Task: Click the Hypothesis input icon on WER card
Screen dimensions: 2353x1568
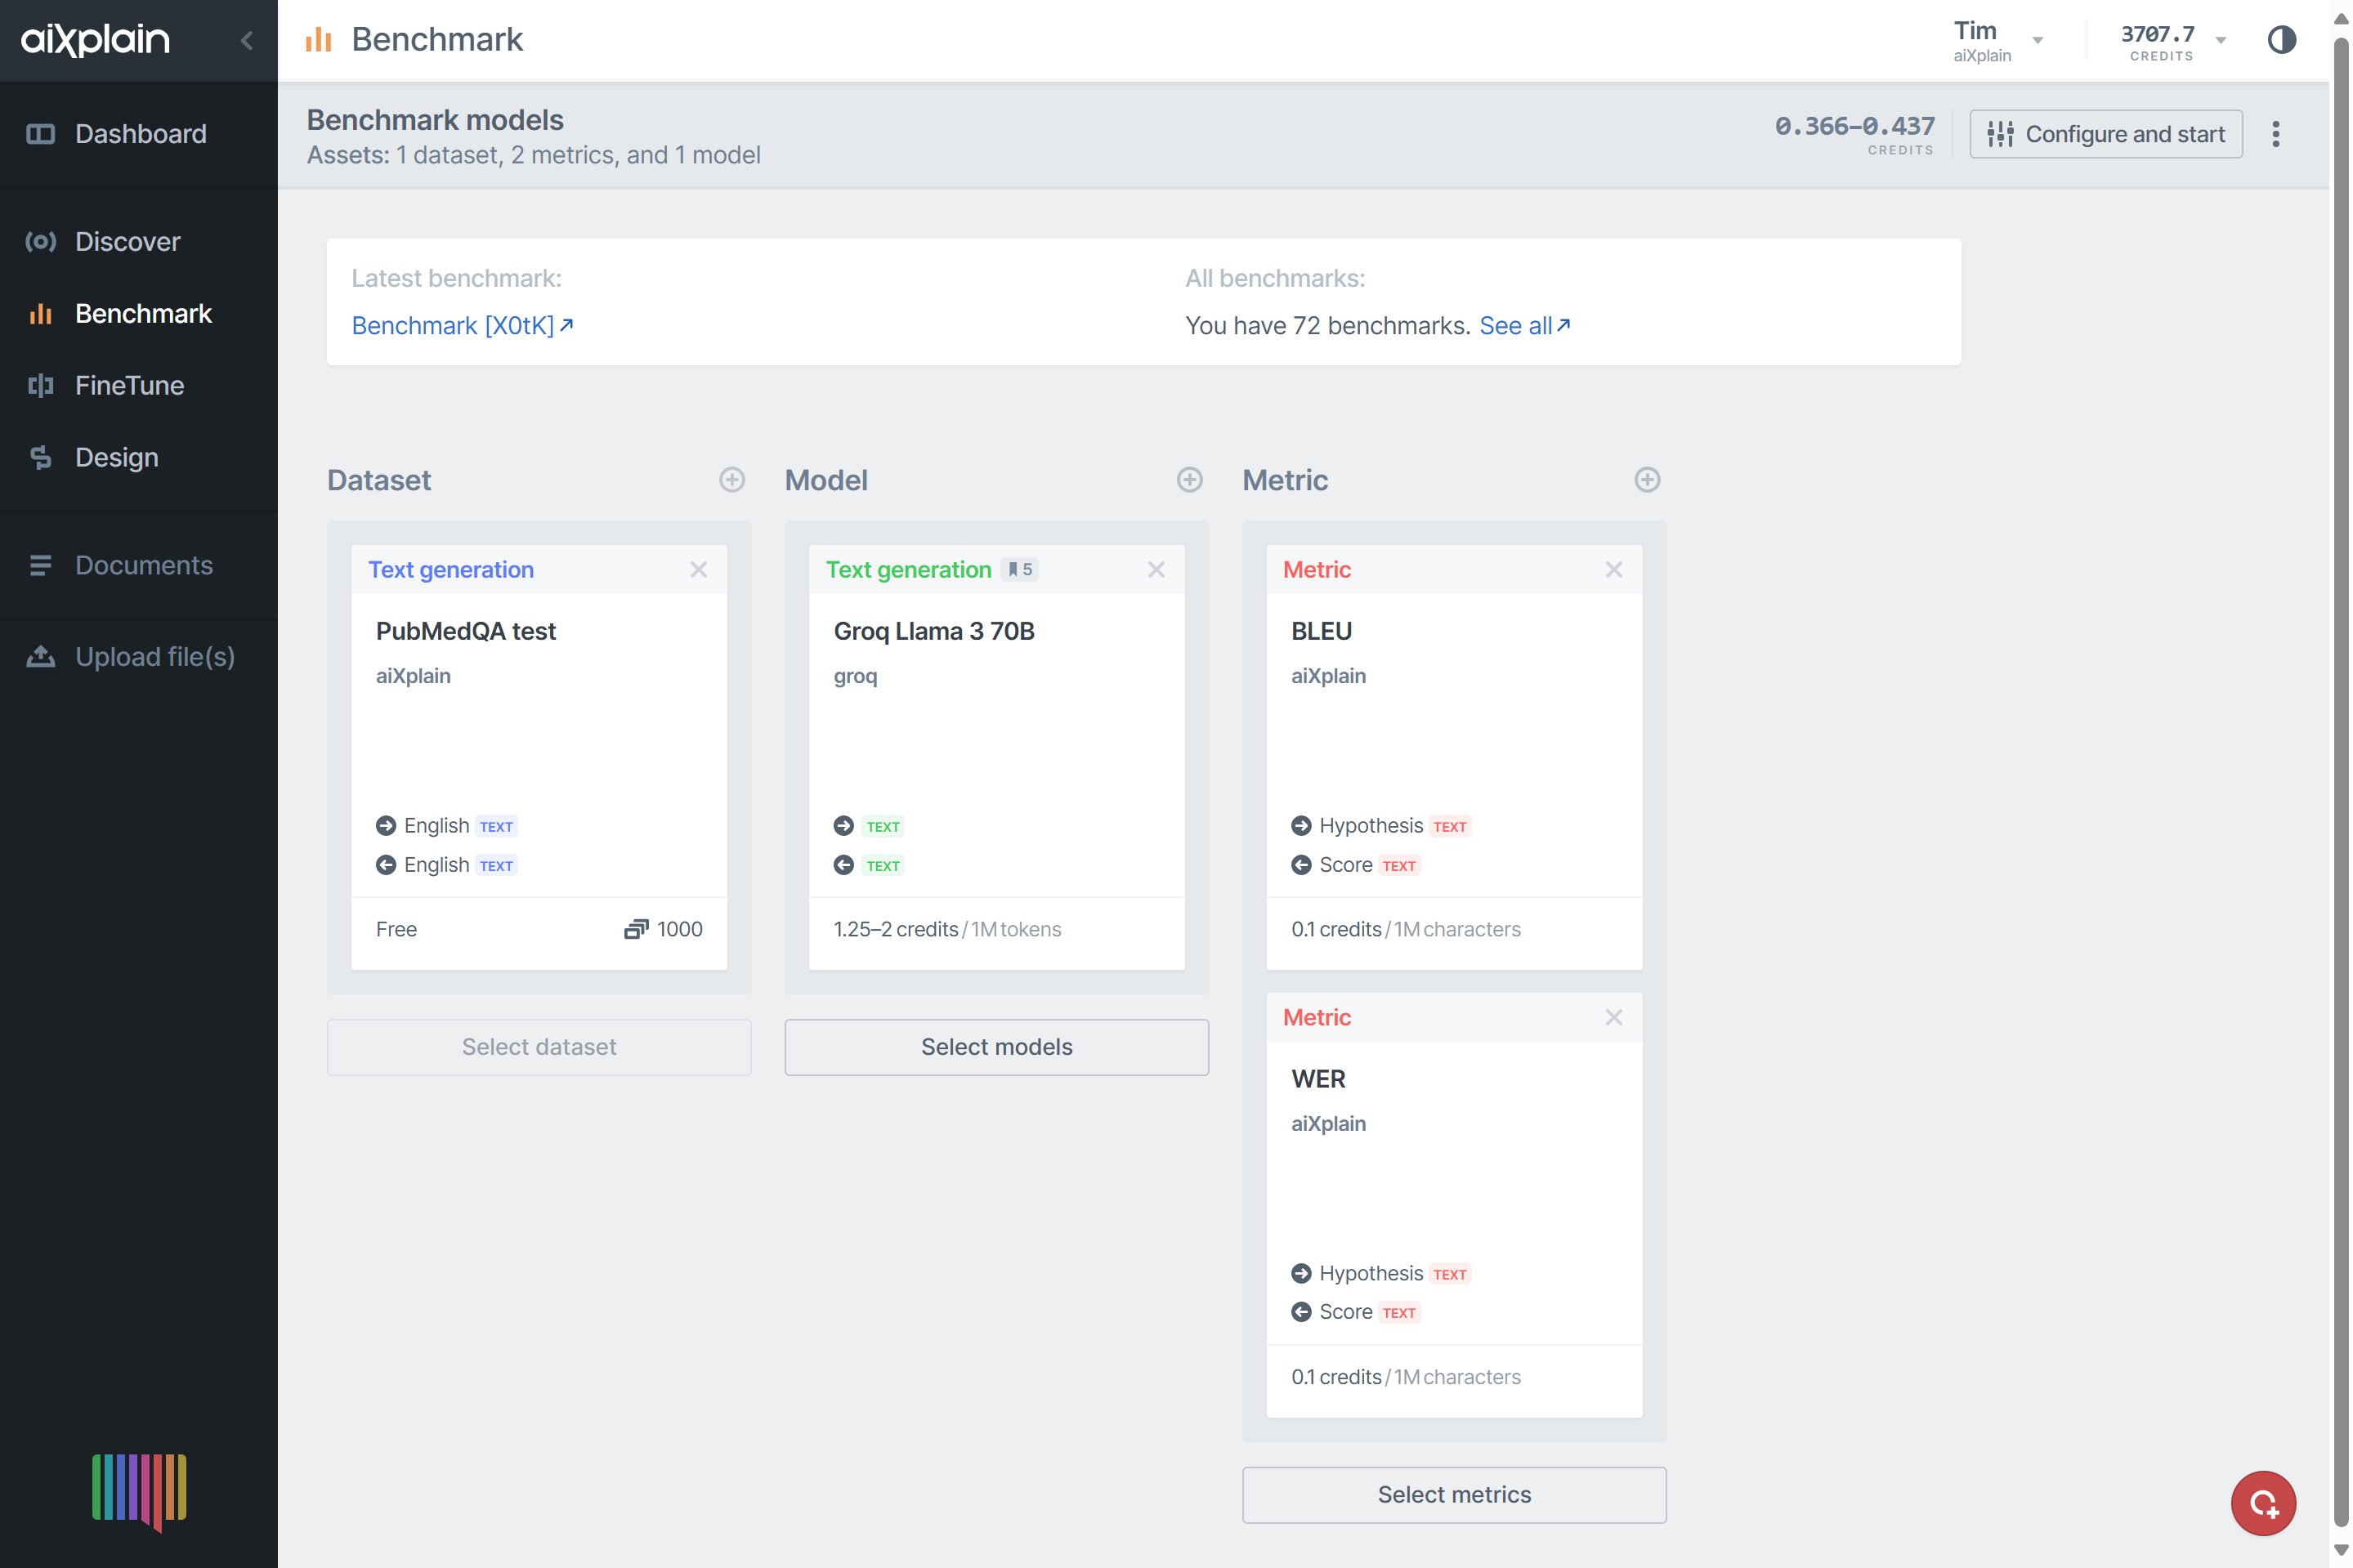Action: pos(1301,1273)
